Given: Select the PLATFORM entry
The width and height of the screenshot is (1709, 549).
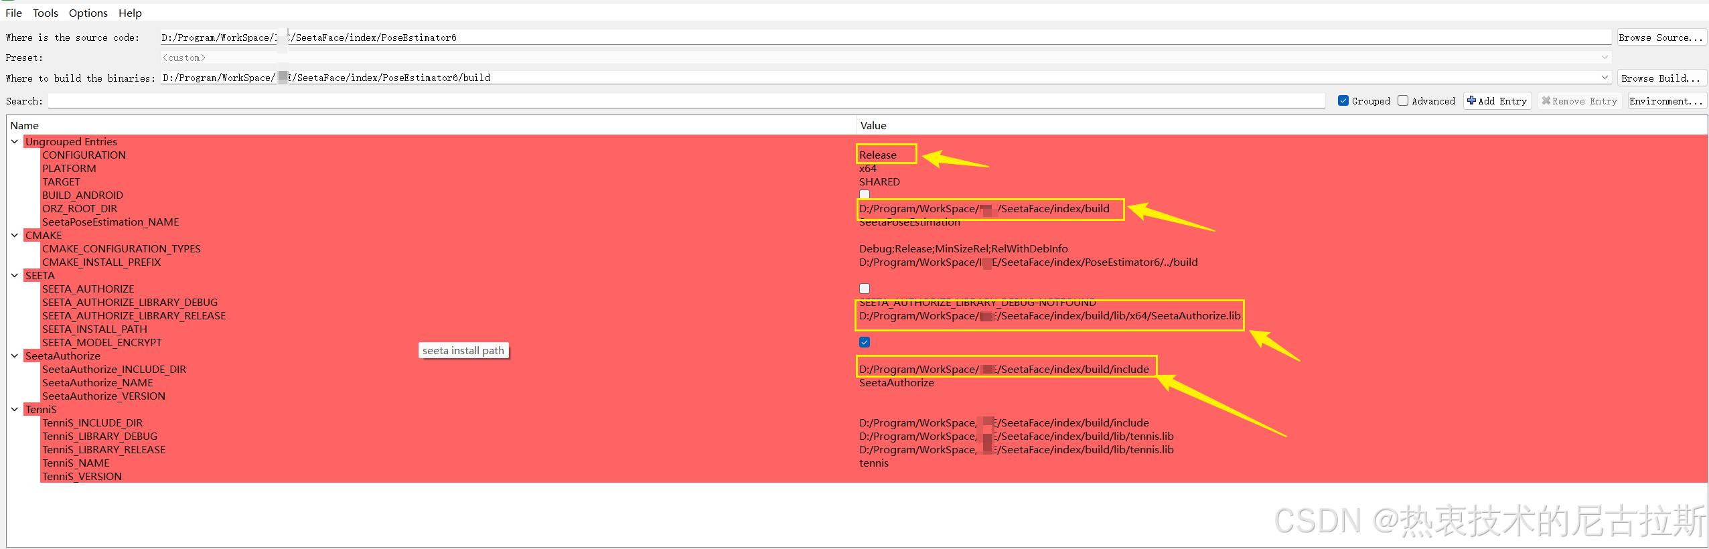Looking at the screenshot, I should [69, 168].
